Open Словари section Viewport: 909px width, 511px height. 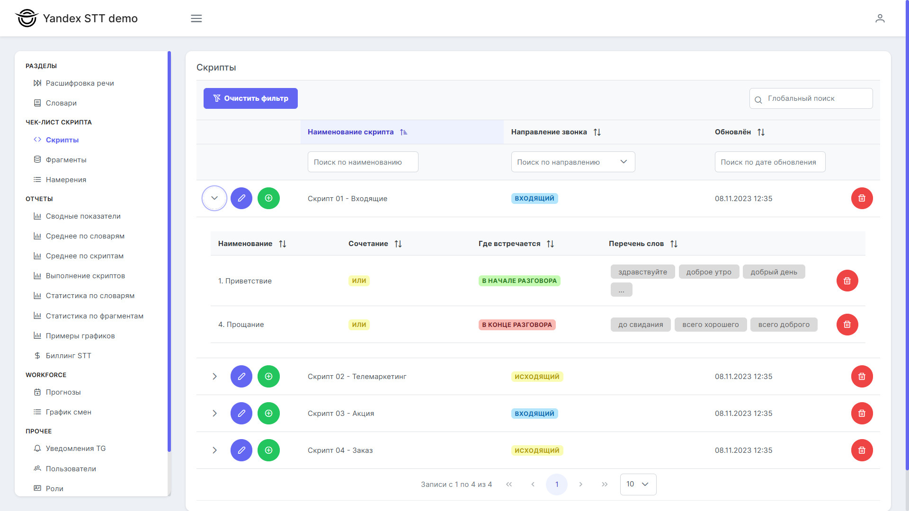point(55,103)
